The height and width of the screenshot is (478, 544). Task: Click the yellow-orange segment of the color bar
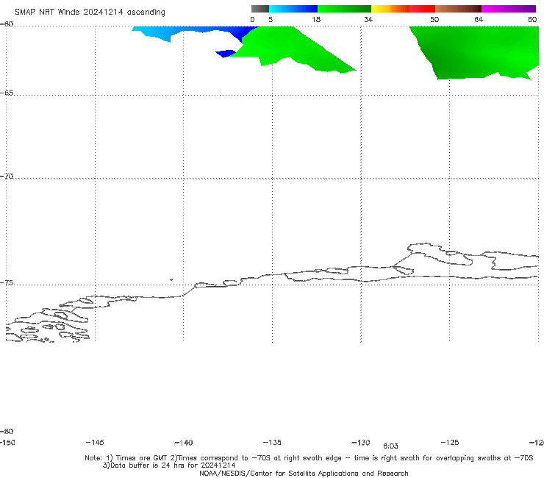(390, 9)
